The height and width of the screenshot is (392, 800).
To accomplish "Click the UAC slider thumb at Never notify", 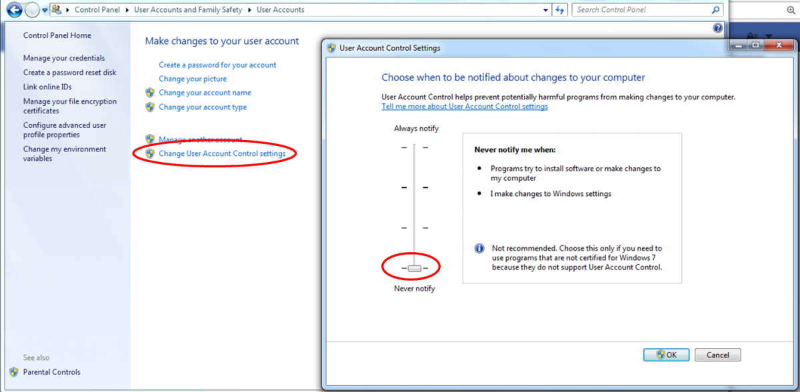I will tap(415, 268).
